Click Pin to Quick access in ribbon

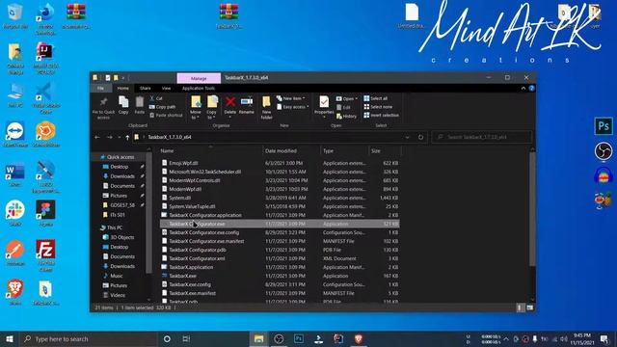coord(103,107)
